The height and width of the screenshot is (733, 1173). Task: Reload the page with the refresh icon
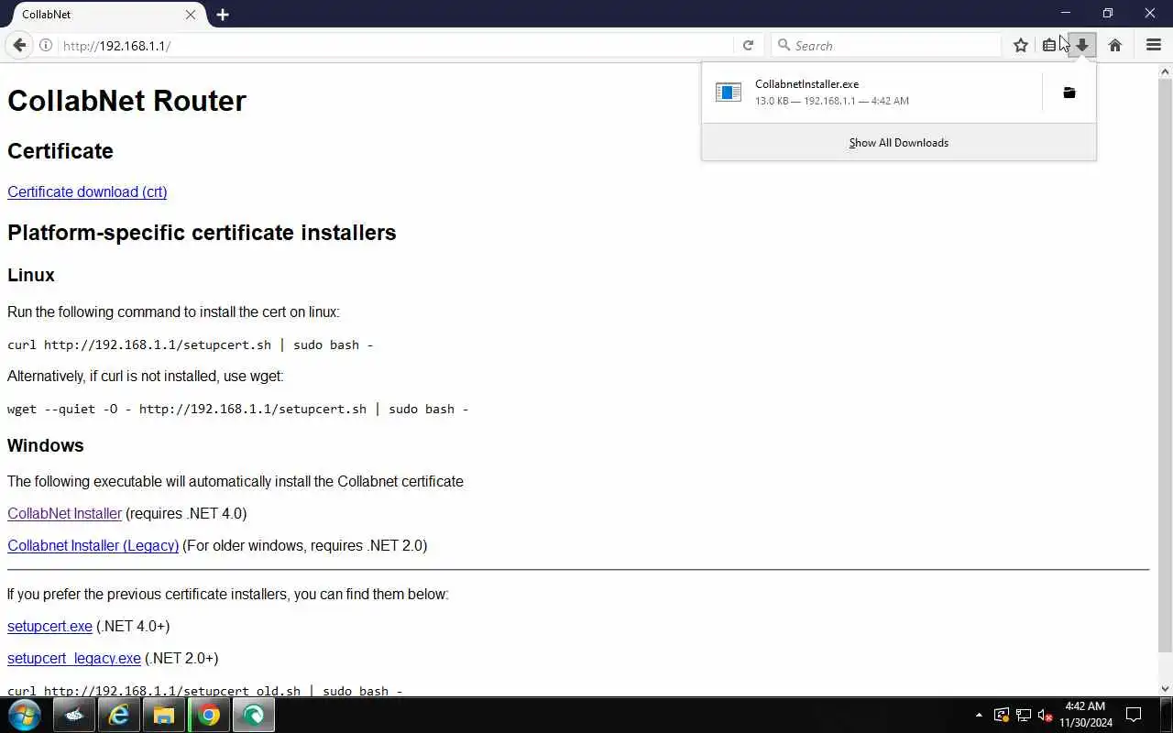pos(748,45)
